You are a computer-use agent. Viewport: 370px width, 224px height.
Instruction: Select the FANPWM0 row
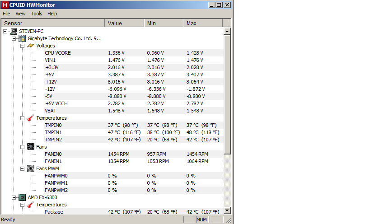(134, 176)
